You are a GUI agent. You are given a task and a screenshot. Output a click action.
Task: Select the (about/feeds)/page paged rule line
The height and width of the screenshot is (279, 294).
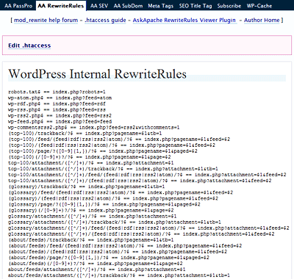click(109, 258)
